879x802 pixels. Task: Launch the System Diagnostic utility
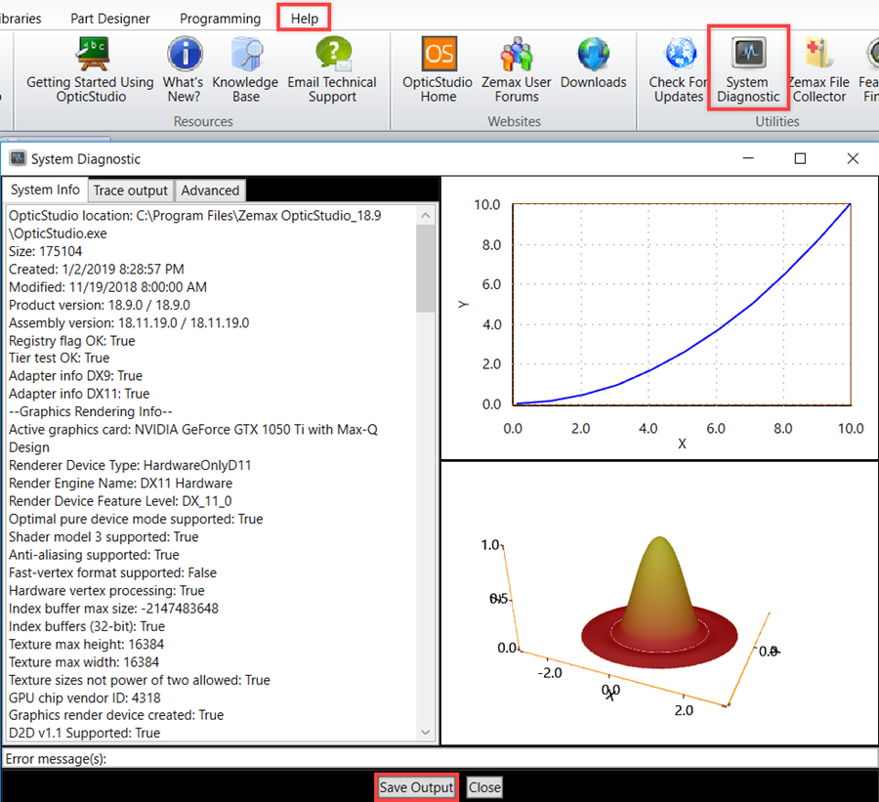(748, 69)
